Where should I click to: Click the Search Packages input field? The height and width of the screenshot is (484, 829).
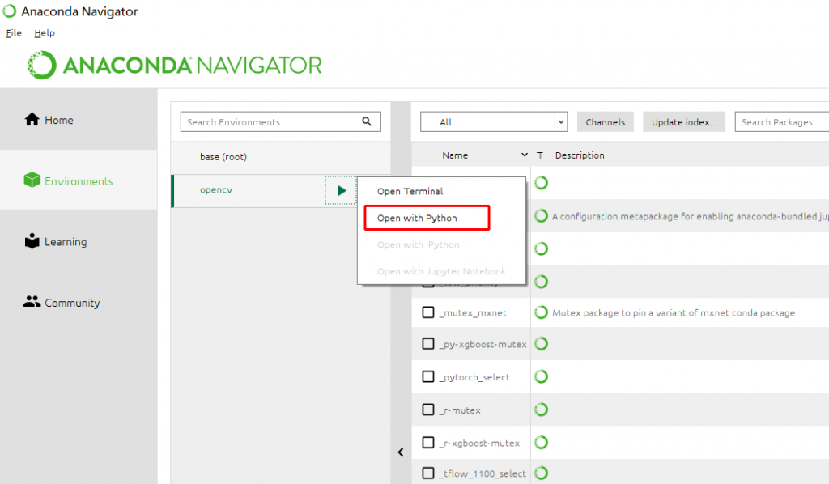(781, 122)
